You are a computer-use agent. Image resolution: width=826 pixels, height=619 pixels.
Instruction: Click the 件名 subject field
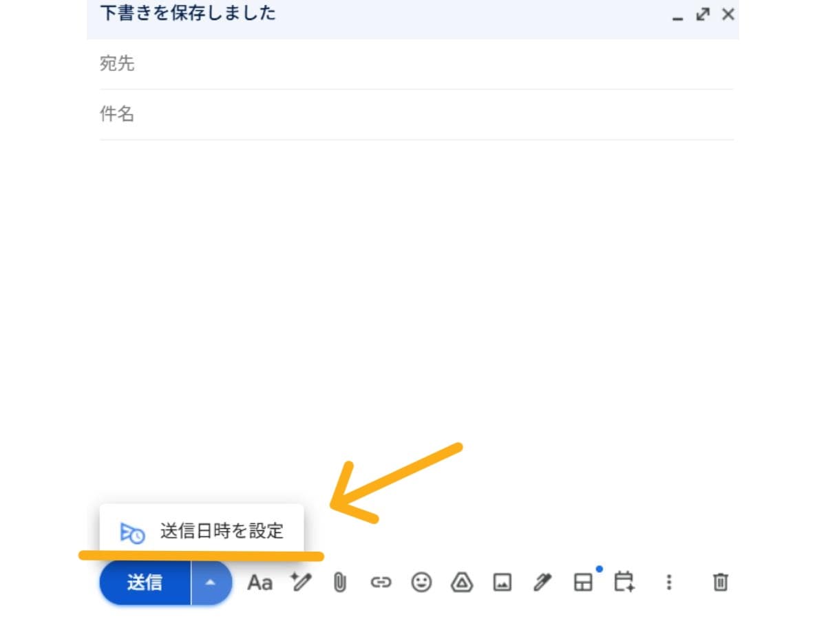pyautogui.click(x=275, y=113)
